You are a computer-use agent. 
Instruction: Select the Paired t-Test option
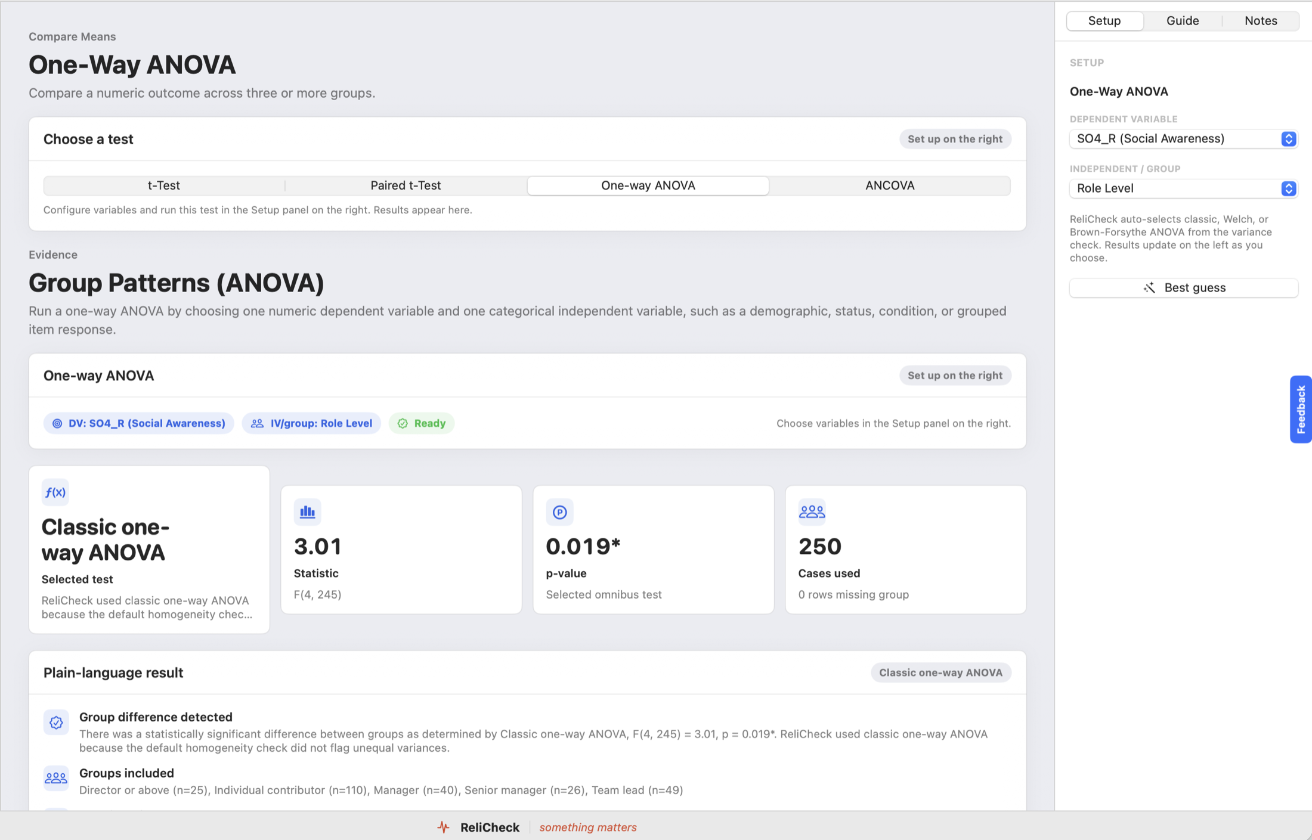[406, 185]
